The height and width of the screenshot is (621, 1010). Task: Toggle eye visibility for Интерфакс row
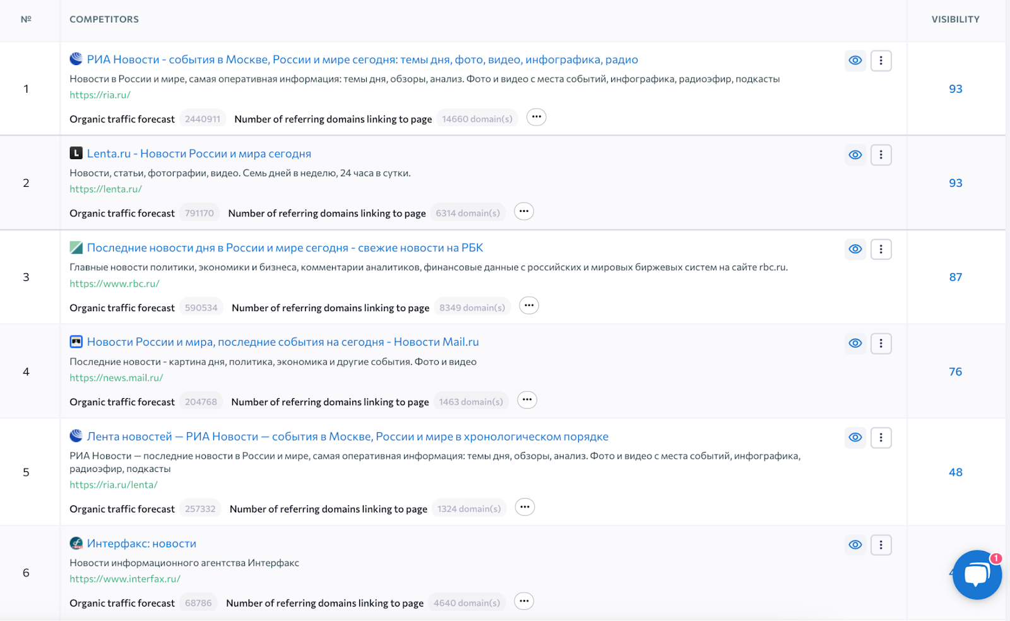point(855,545)
